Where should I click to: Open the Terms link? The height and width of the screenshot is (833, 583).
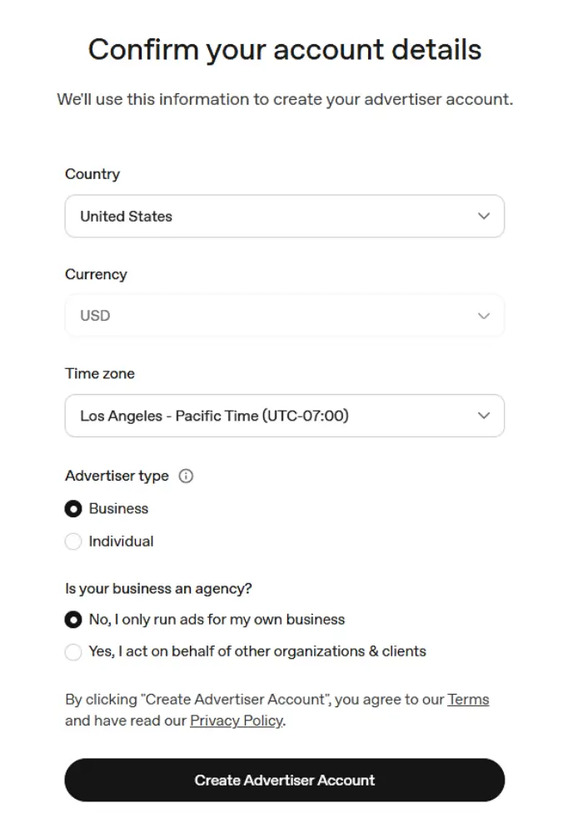[x=468, y=699]
